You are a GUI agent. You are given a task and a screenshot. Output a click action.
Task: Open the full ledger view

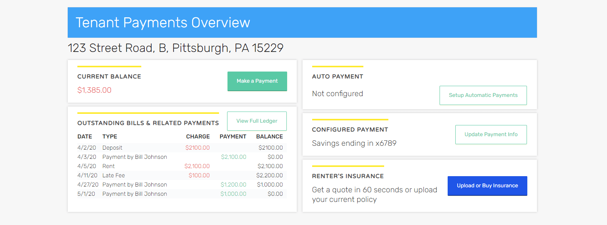pos(256,121)
